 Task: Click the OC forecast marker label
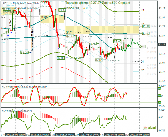(x=143, y=46)
